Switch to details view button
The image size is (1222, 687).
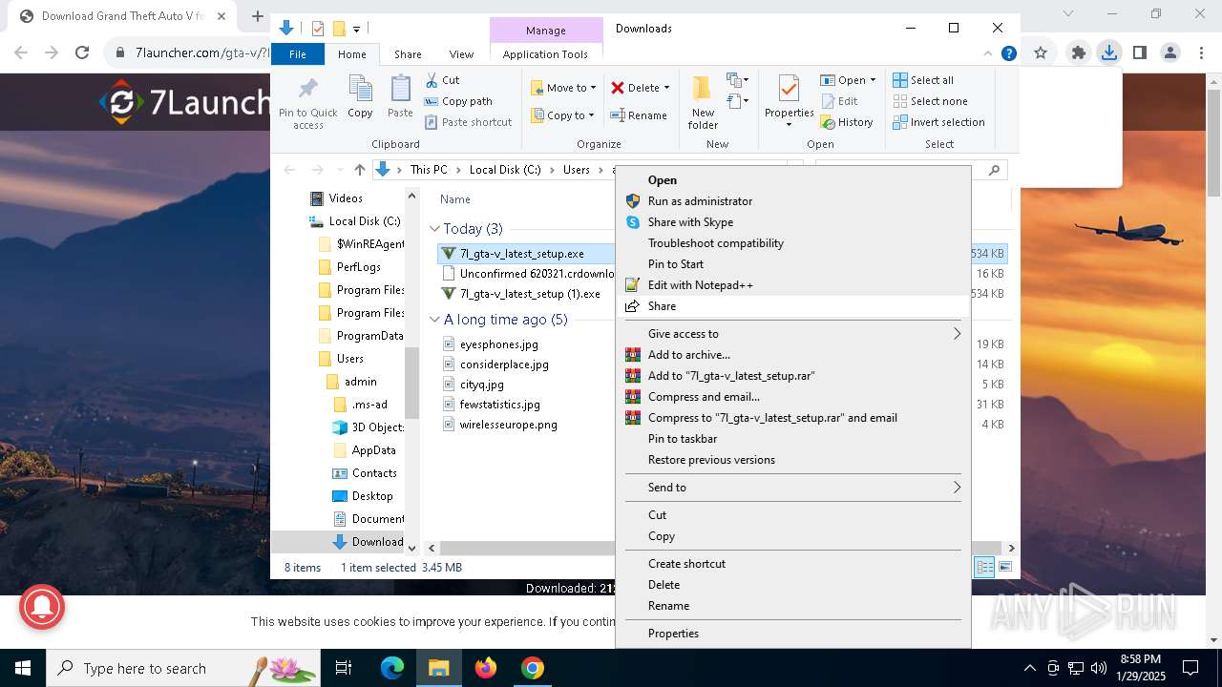point(984,568)
